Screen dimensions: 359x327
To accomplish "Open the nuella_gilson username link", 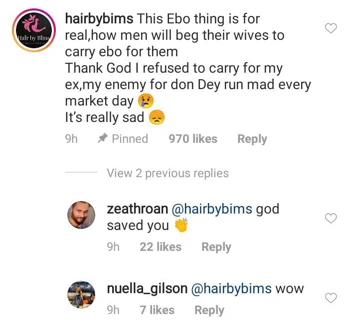I will [x=147, y=289].
